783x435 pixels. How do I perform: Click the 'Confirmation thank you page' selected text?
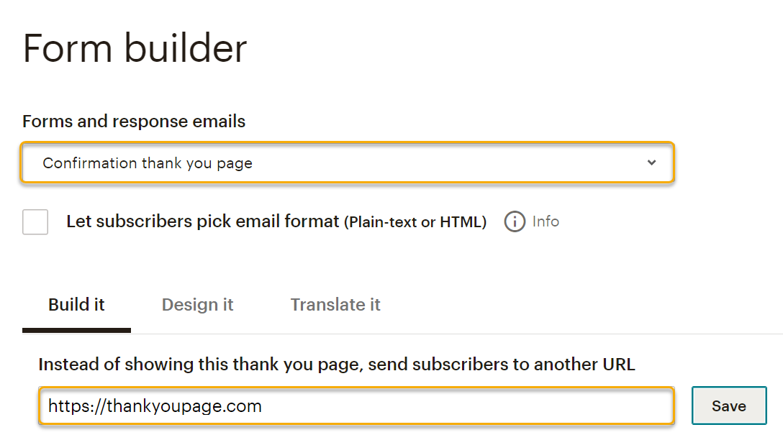148,163
